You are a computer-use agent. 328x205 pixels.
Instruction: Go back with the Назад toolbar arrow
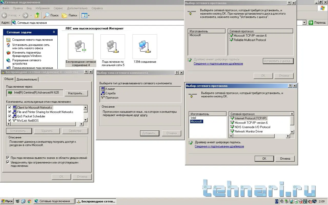pyautogui.click(x=9, y=15)
